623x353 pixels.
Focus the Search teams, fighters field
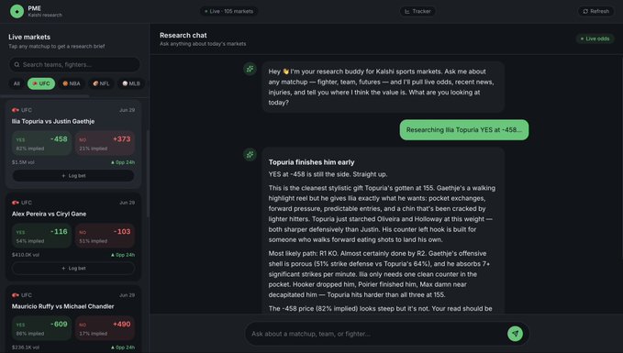tap(74, 64)
